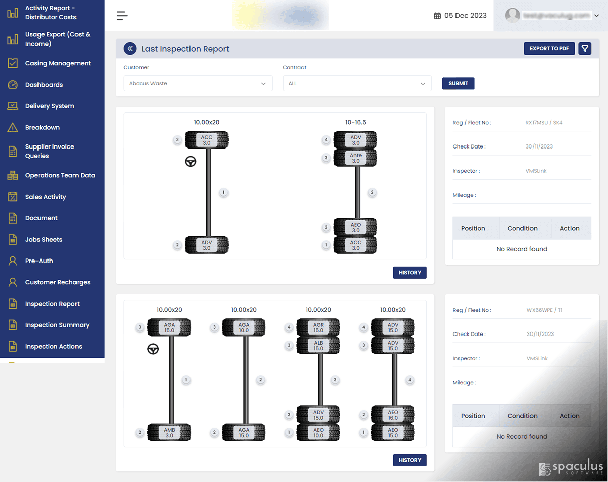Click the Dashboards gauge icon
The width and height of the screenshot is (608, 482).
[13, 85]
